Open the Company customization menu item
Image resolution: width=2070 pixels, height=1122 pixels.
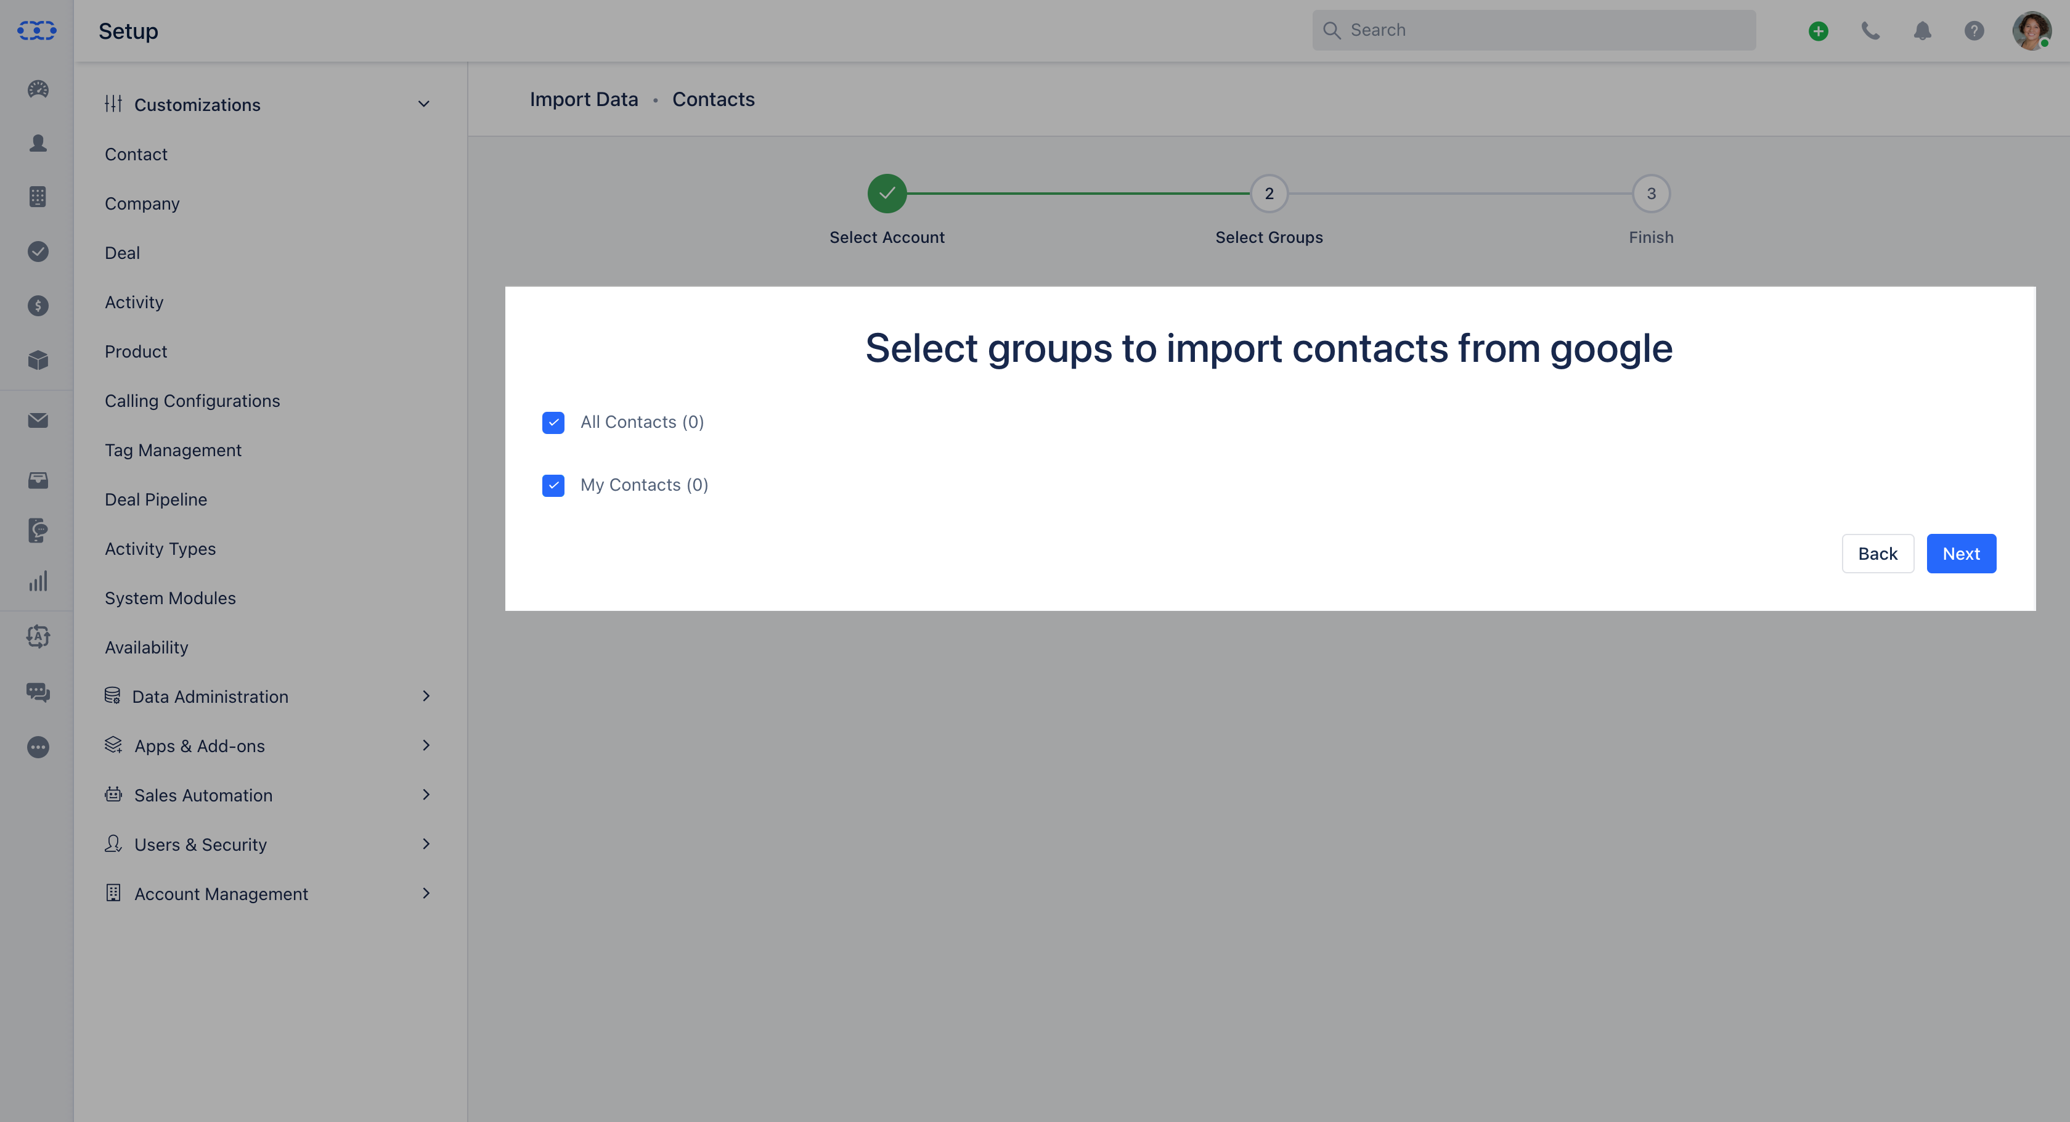click(x=142, y=203)
